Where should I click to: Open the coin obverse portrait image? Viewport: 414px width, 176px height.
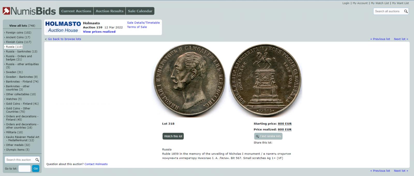pyautogui.click(x=189, y=81)
